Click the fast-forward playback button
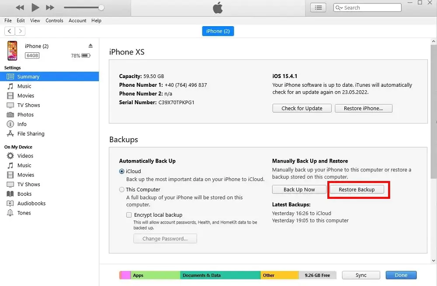This screenshot has height=286, width=437. [50, 7]
